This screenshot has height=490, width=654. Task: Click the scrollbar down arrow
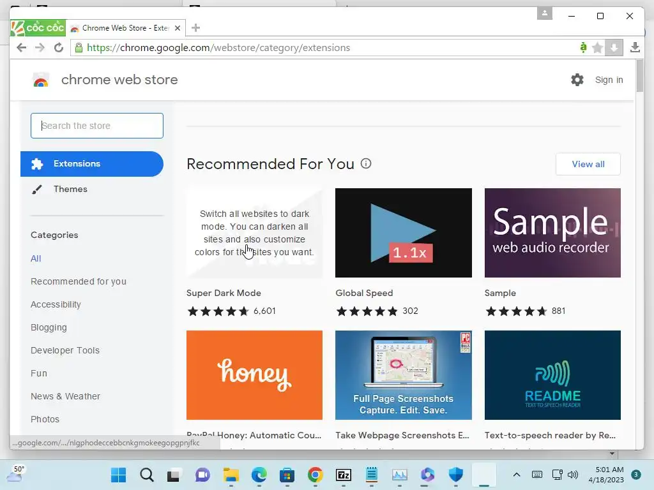coord(612,454)
